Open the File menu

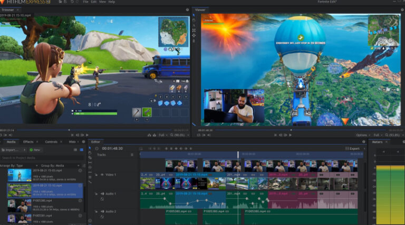click(85, 2)
